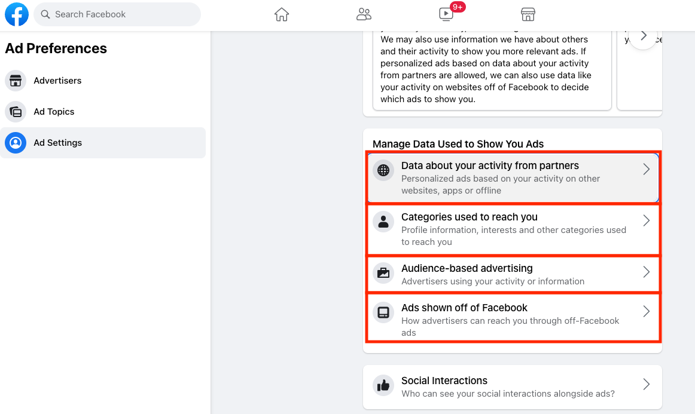
Task: Click the magnifier icon in search box
Action: (x=45, y=14)
